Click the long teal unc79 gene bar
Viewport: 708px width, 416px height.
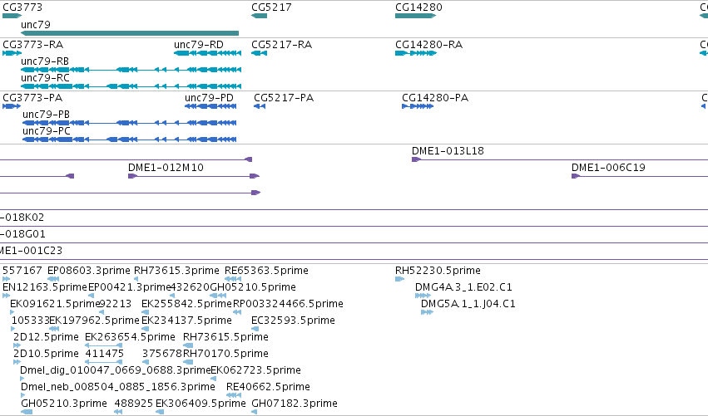(x=130, y=33)
